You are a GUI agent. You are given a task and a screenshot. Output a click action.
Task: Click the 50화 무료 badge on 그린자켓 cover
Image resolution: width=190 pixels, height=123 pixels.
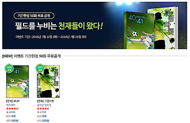point(40,68)
